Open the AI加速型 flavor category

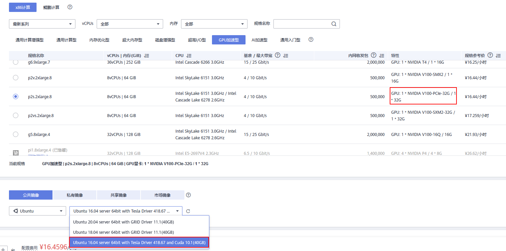click(x=259, y=39)
